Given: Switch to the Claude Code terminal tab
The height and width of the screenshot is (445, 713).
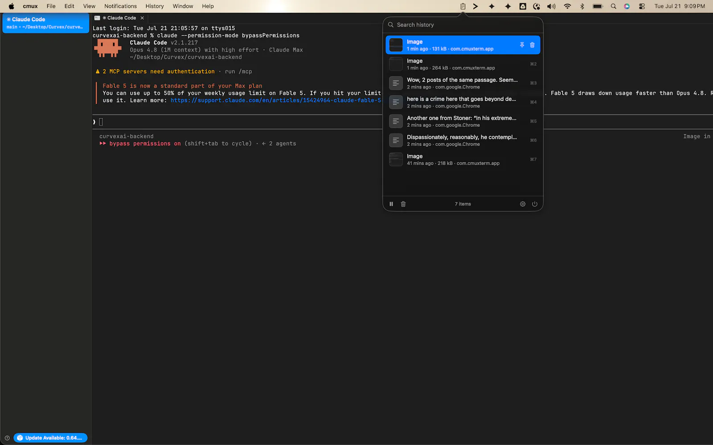Looking at the screenshot, I should coord(119,18).
